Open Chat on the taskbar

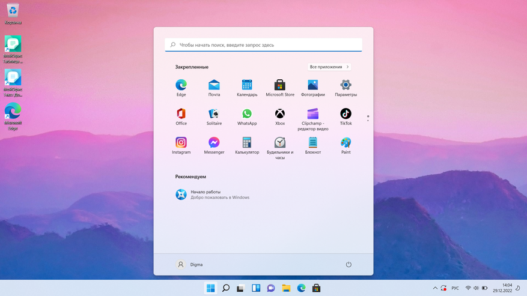(271, 288)
